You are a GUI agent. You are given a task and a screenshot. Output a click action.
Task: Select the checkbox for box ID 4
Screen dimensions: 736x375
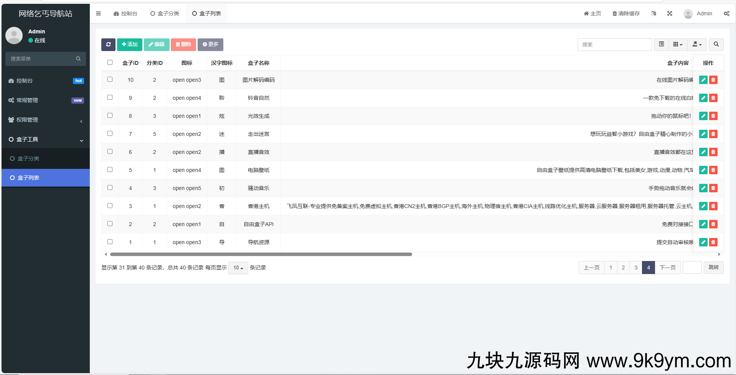[110, 187]
